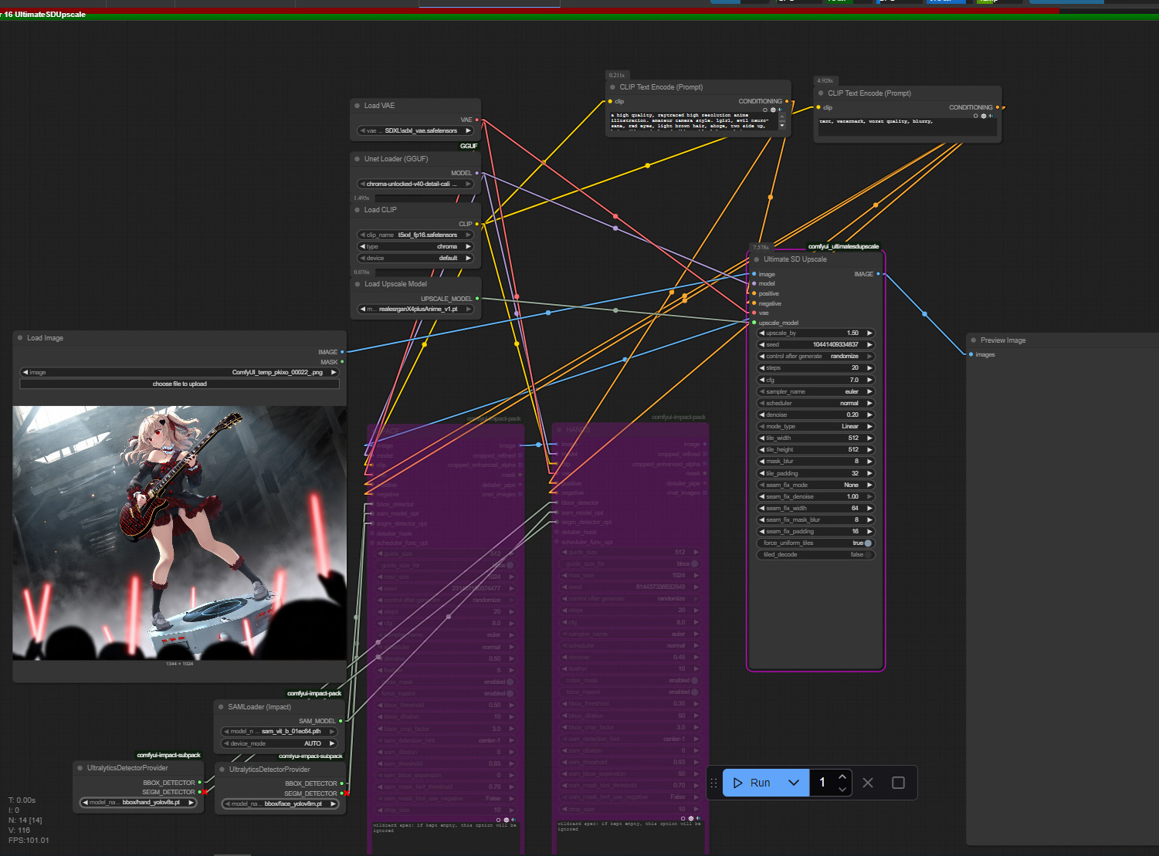Click the seed value field in Ultimate SD Upscale

pos(816,345)
